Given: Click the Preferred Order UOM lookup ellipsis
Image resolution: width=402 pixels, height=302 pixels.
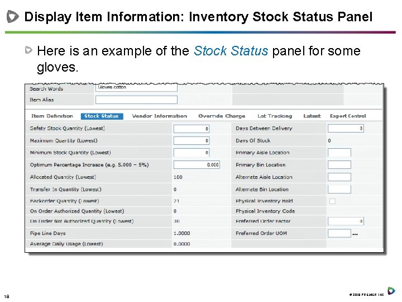Looking at the screenshot, I should [356, 234].
